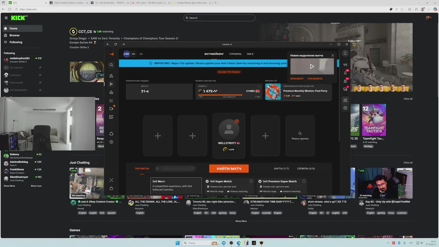This screenshot has height=247, width=439.
Task: Click Show More below Just Chatting streams
Action: [241, 221]
